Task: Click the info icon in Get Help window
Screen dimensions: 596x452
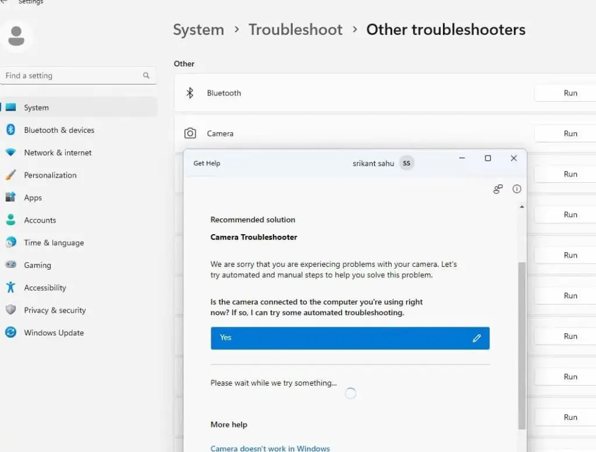Action: pyautogui.click(x=517, y=189)
